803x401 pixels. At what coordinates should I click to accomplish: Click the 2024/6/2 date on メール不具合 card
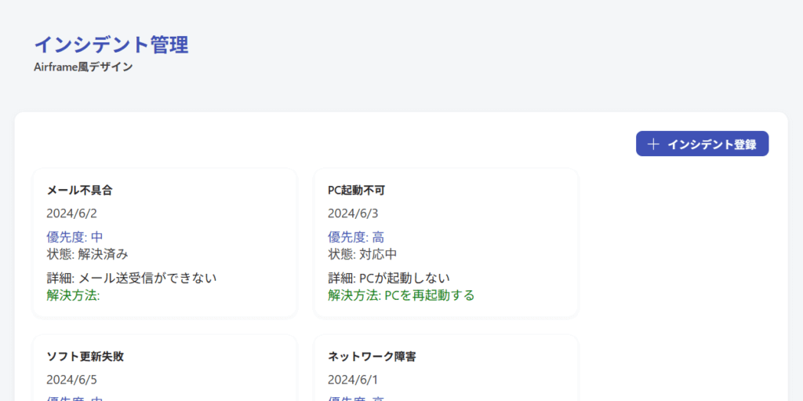coord(71,213)
